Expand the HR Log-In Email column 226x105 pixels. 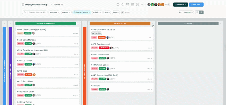pyautogui.click(x=85, y=23)
